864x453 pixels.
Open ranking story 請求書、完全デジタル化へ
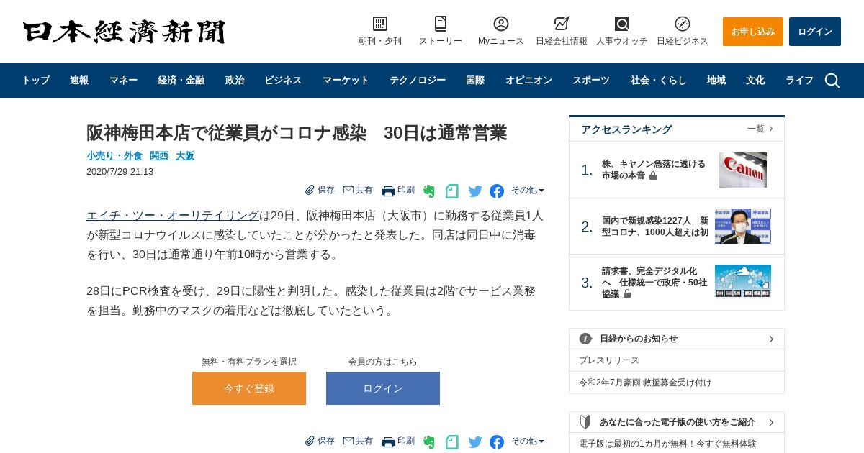(x=654, y=283)
